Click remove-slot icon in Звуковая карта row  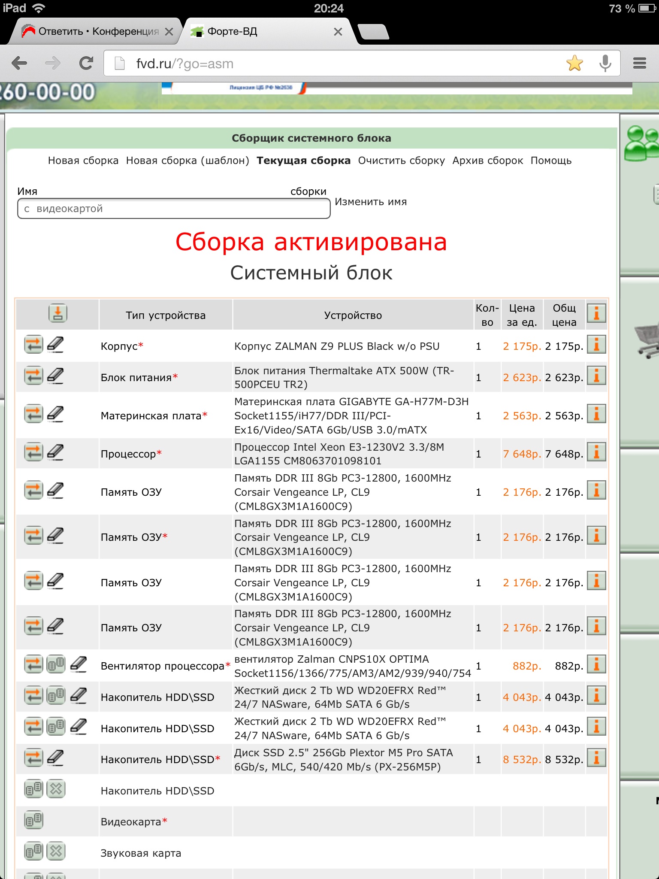pyautogui.click(x=56, y=851)
